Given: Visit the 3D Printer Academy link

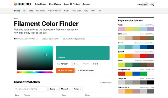Looking at the screenshot, I should tap(146, 5).
